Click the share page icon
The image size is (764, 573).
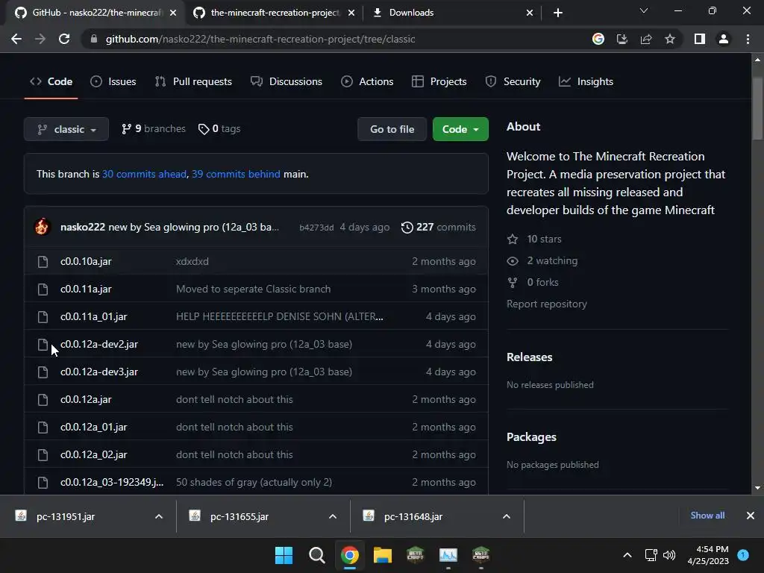tap(646, 39)
